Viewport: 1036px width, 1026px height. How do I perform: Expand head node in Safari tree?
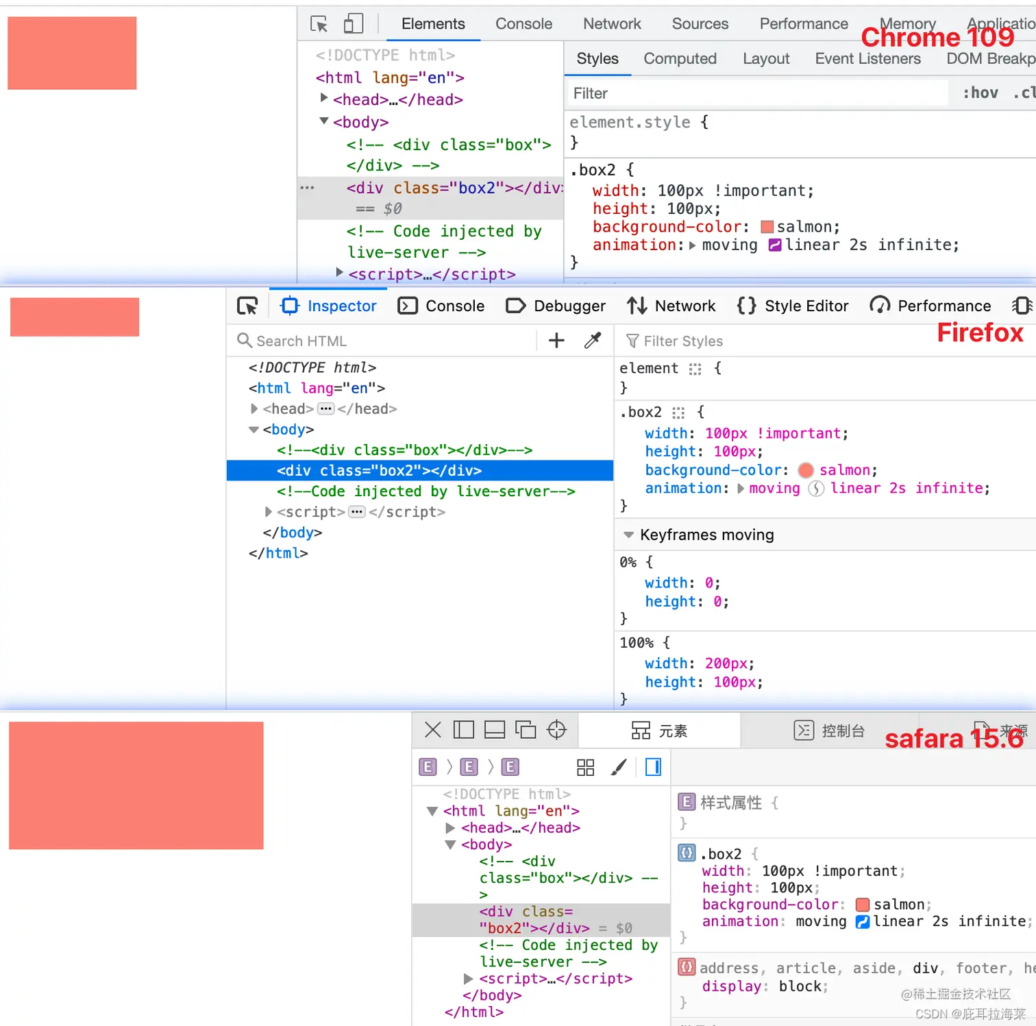coord(450,828)
